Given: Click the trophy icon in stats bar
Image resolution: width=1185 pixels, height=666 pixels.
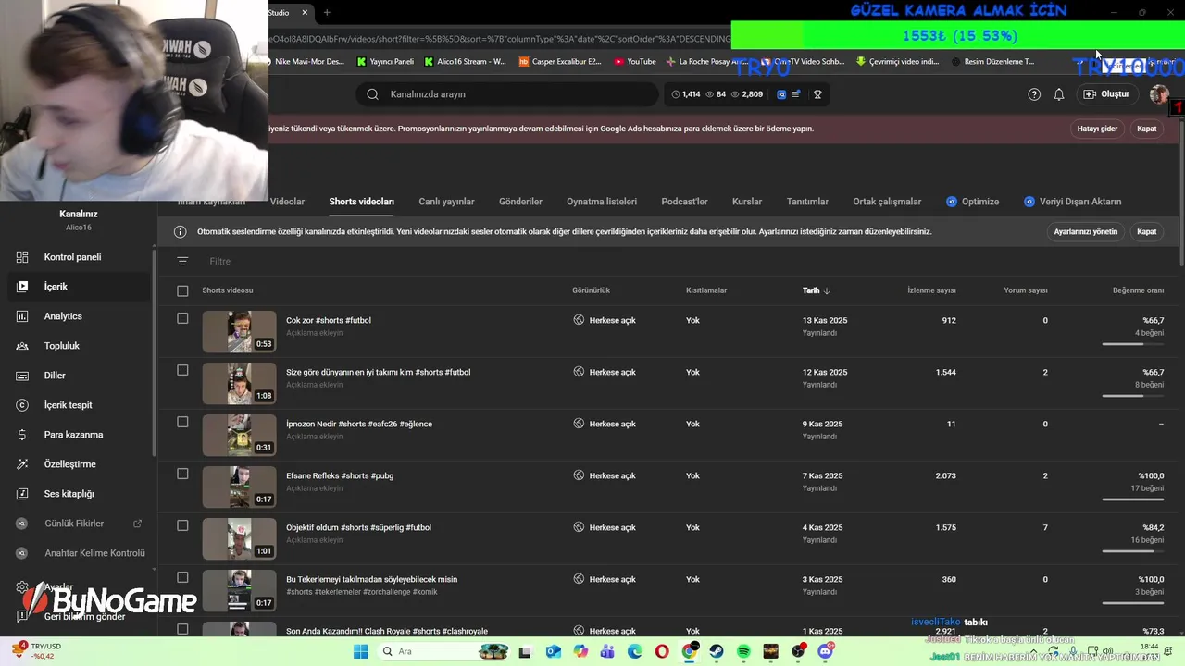Looking at the screenshot, I should (x=817, y=94).
